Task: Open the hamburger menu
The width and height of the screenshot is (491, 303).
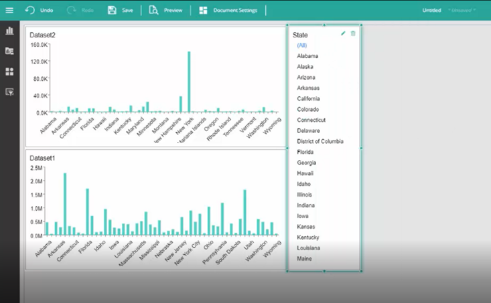Action: pyautogui.click(x=9, y=10)
